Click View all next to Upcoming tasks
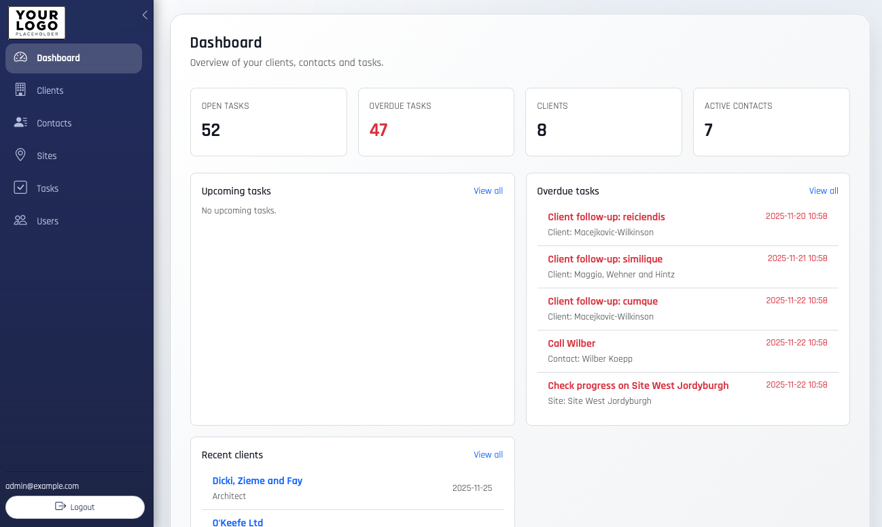 coord(488,191)
